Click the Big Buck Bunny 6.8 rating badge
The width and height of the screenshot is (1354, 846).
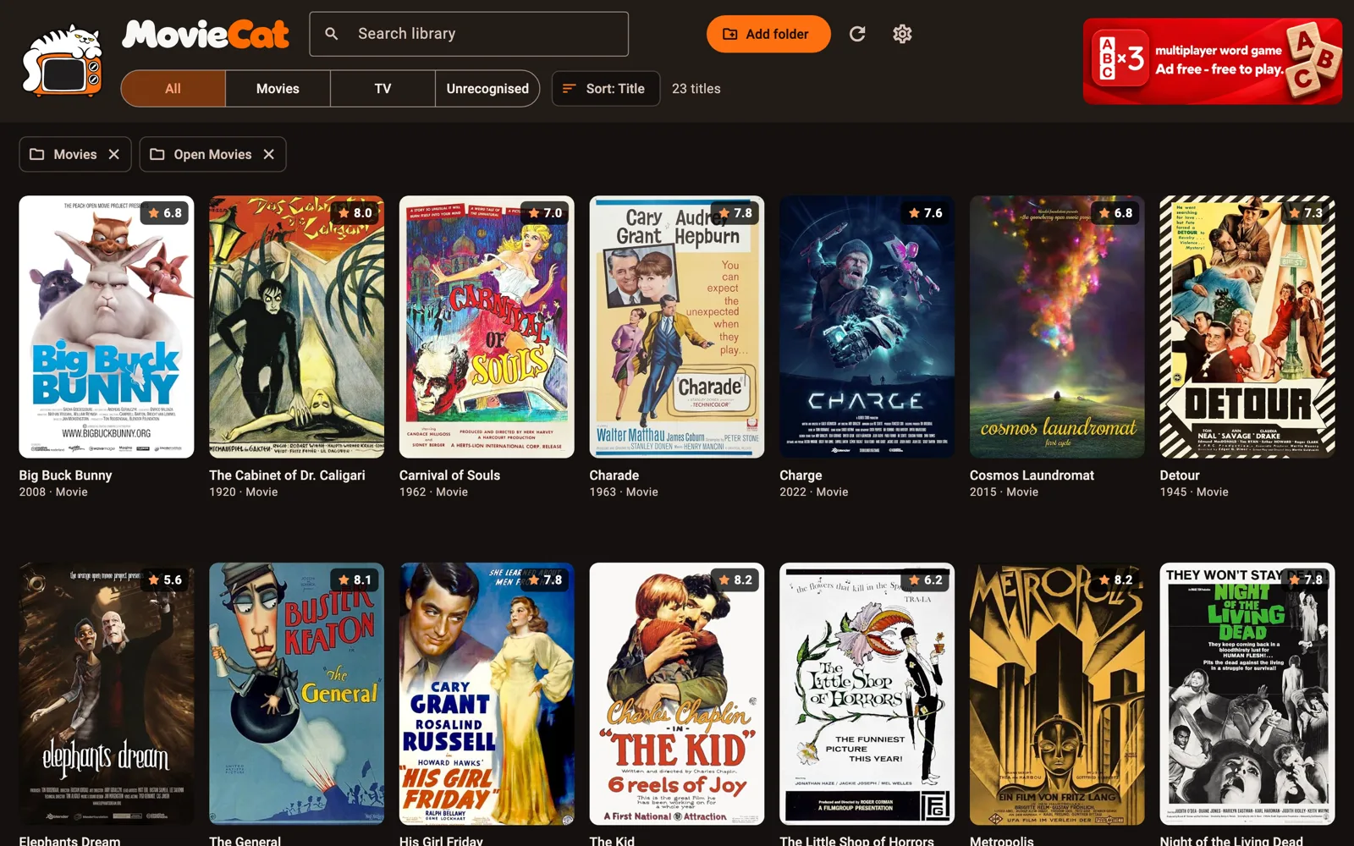click(165, 213)
